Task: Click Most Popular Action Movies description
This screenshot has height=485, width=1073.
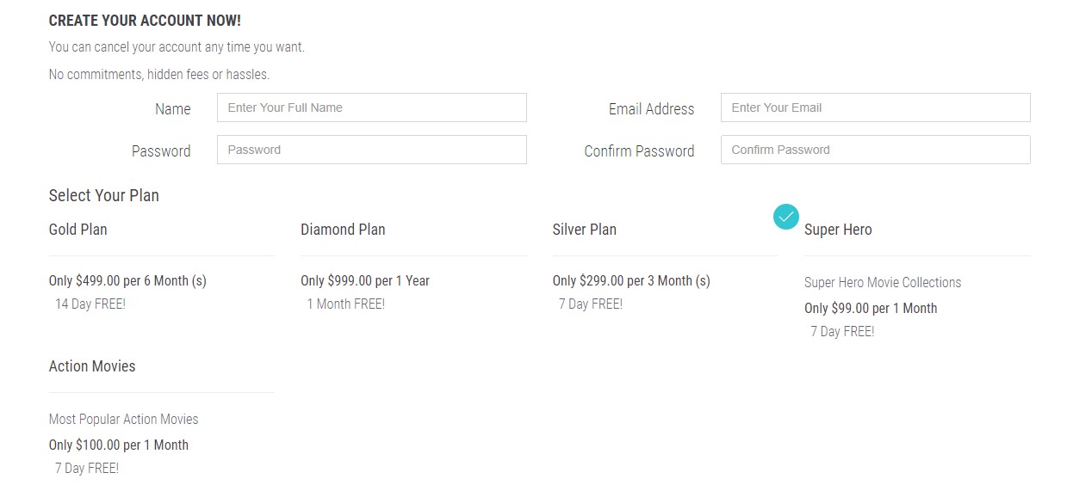Action: pos(124,420)
